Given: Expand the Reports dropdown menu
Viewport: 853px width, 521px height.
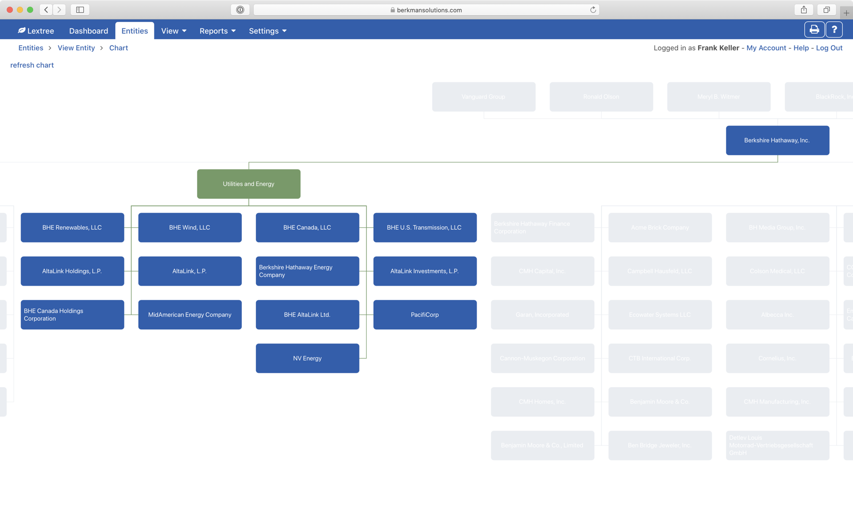Looking at the screenshot, I should coord(217,31).
